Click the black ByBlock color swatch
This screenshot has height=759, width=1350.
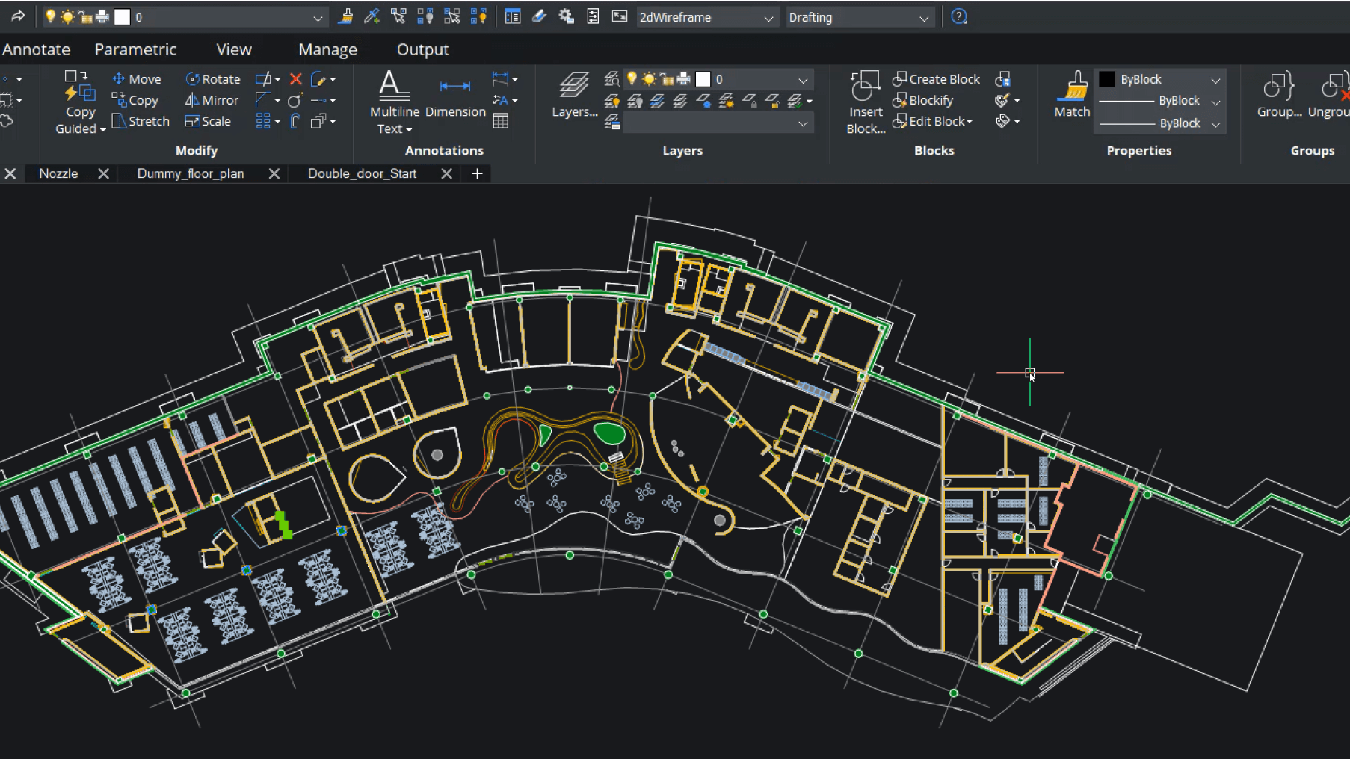[1107, 79]
